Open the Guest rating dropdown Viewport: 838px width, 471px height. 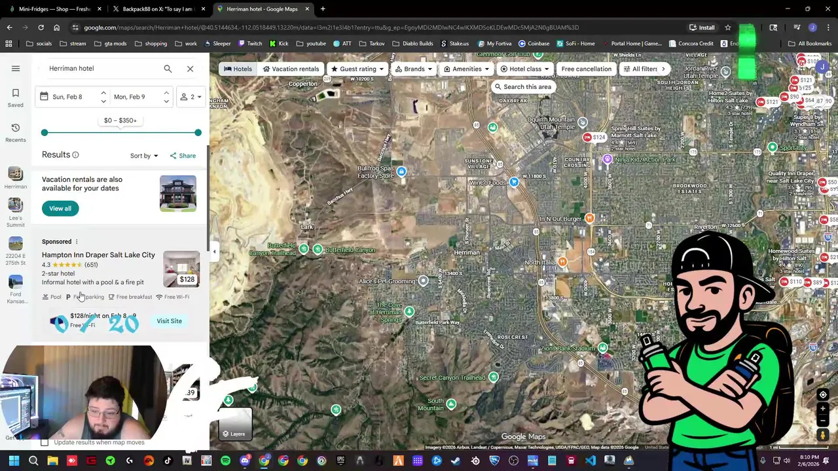pyautogui.click(x=358, y=69)
